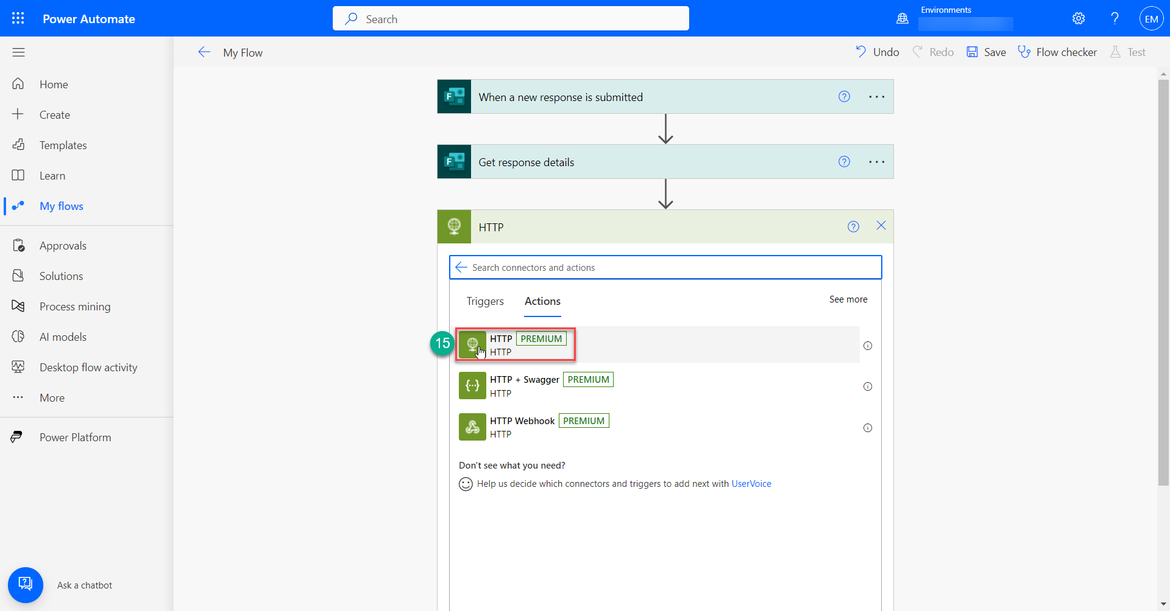Insert step using arrow below trigger
The height and width of the screenshot is (611, 1170).
[665, 129]
